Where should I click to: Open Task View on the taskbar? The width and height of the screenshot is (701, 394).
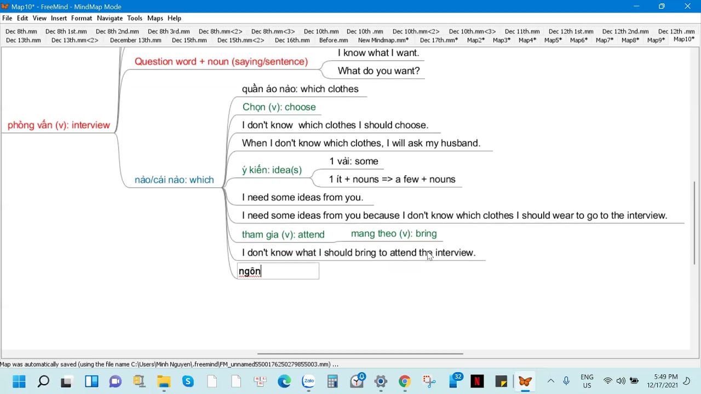tap(66, 381)
